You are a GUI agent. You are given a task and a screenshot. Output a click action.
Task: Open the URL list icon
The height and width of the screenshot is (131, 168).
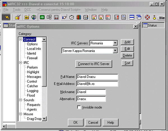click(123, 17)
